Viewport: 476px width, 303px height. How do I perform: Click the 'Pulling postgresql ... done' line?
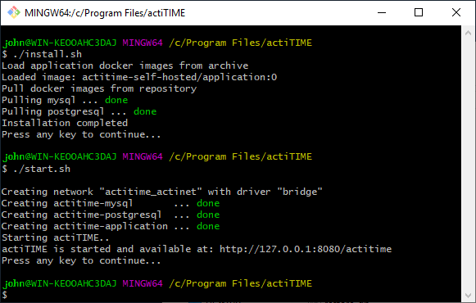tap(79, 111)
